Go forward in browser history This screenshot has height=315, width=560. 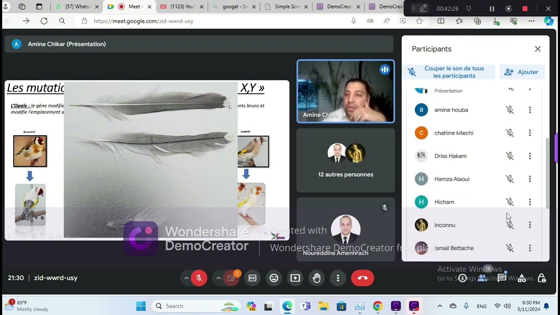(26, 21)
